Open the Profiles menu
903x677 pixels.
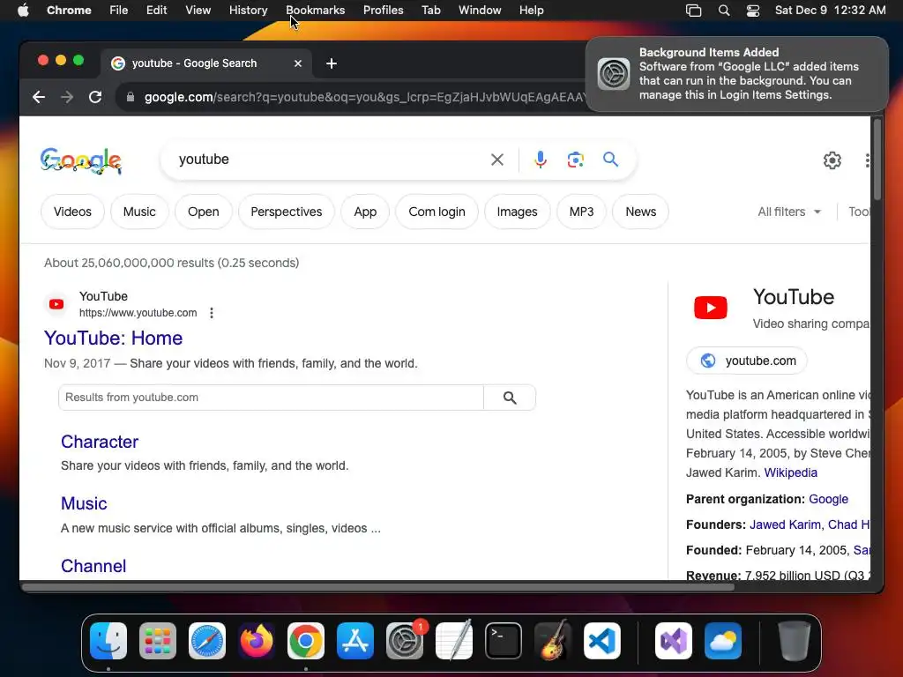tap(383, 11)
